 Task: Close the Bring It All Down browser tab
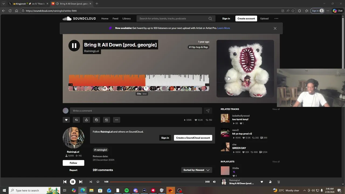click(90, 4)
